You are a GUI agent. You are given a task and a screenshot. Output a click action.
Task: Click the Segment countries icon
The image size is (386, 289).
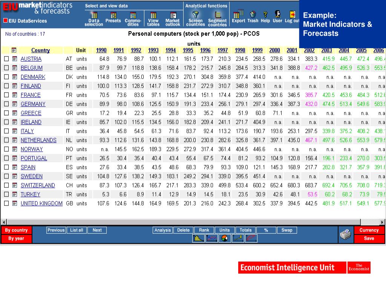click(x=218, y=15)
